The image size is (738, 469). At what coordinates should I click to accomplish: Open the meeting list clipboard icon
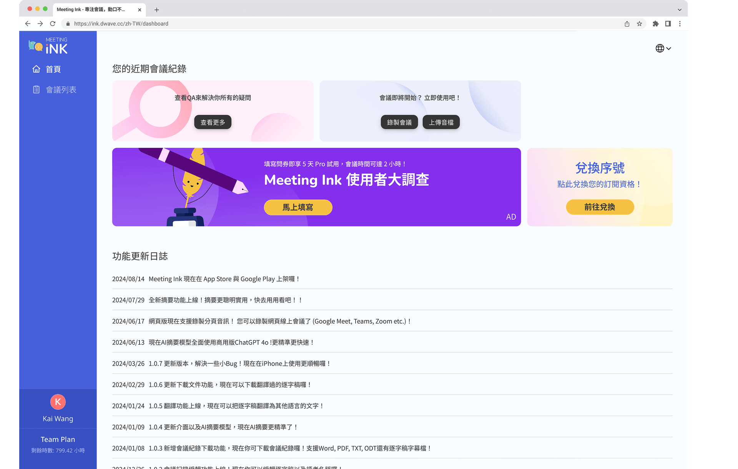click(x=36, y=89)
